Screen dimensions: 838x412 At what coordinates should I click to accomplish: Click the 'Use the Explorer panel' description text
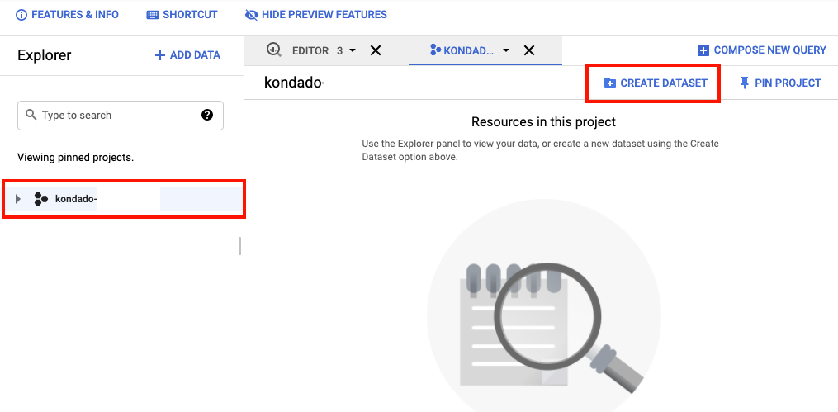tap(540, 151)
